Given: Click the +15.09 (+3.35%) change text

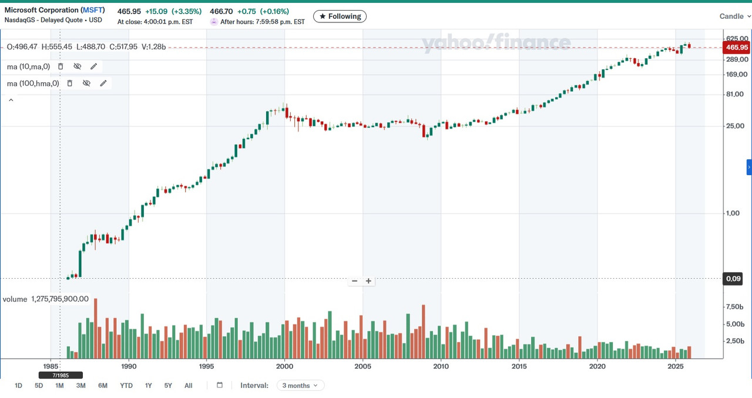Looking at the screenshot, I should (x=173, y=11).
